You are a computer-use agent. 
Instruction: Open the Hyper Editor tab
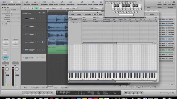65,88
